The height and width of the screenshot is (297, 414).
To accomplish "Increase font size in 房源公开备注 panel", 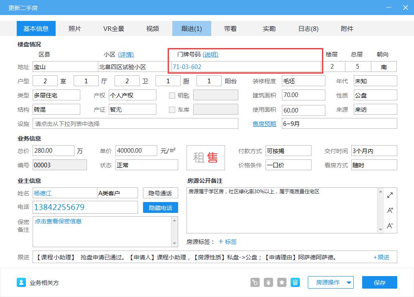I will 390,210.
